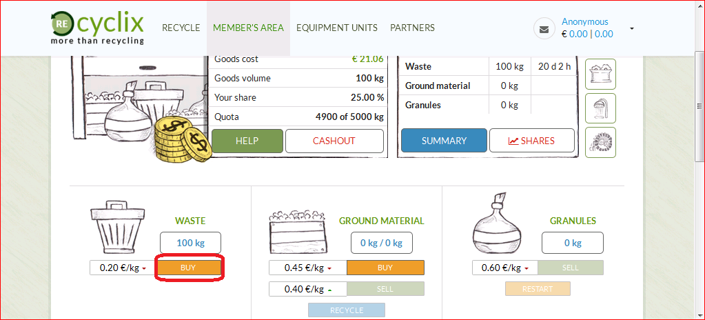This screenshot has height=320, width=705.
Task: Click the RECYCLE button below ground material
Action: point(346,310)
